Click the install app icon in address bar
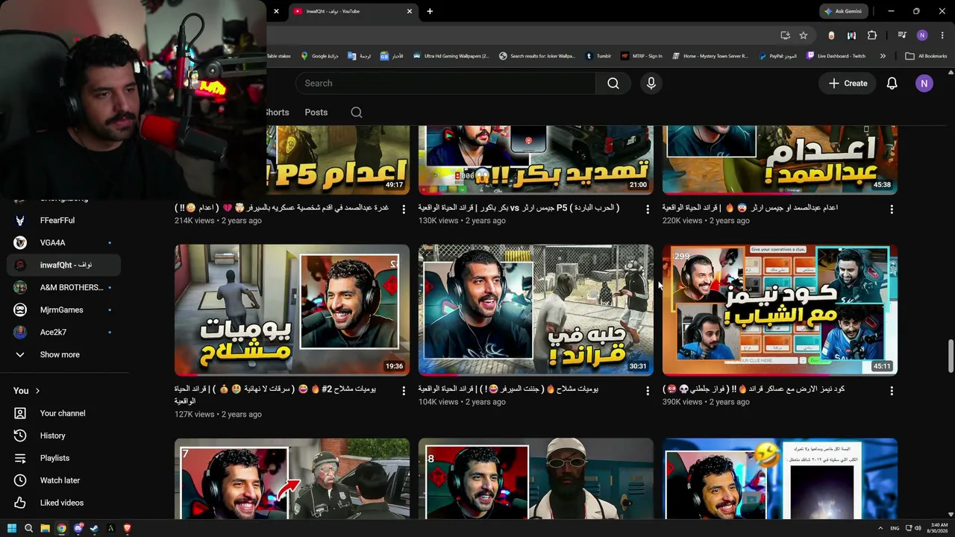The image size is (955, 537). coord(785,35)
